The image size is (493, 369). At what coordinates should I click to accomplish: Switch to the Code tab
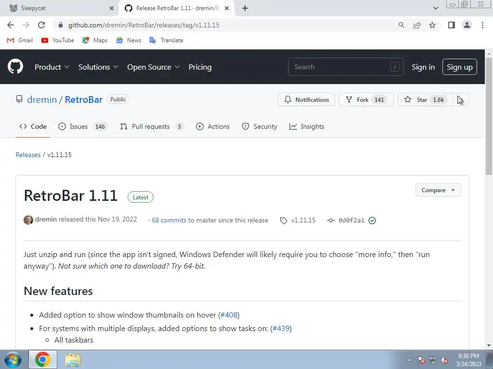(33, 126)
